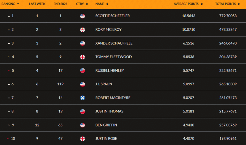Viewport: 246px width, 145px height.
Task: Sort the table by Ranking column
Action: pyautogui.click(x=11, y=4)
